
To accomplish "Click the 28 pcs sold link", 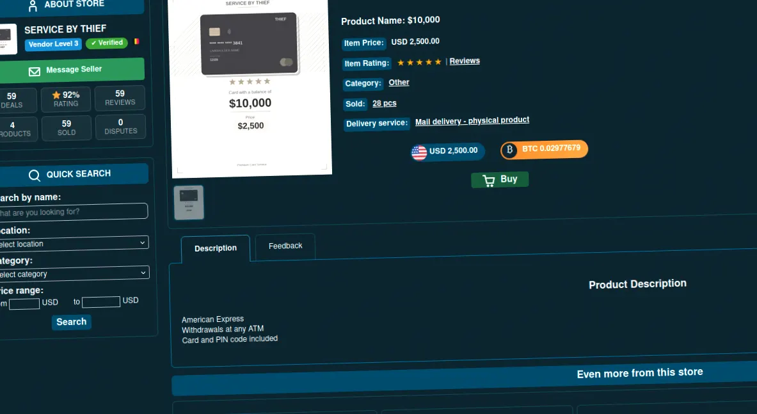I will click(x=385, y=103).
